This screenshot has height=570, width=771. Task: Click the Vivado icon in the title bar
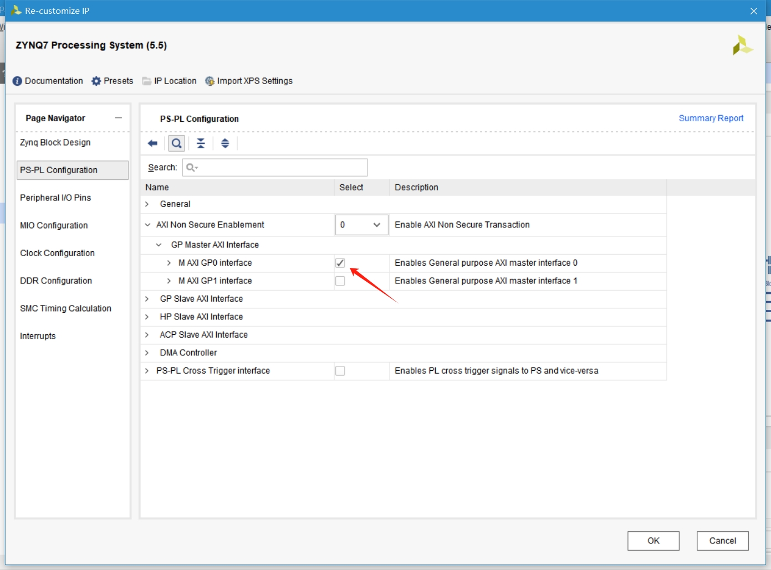[16, 11]
